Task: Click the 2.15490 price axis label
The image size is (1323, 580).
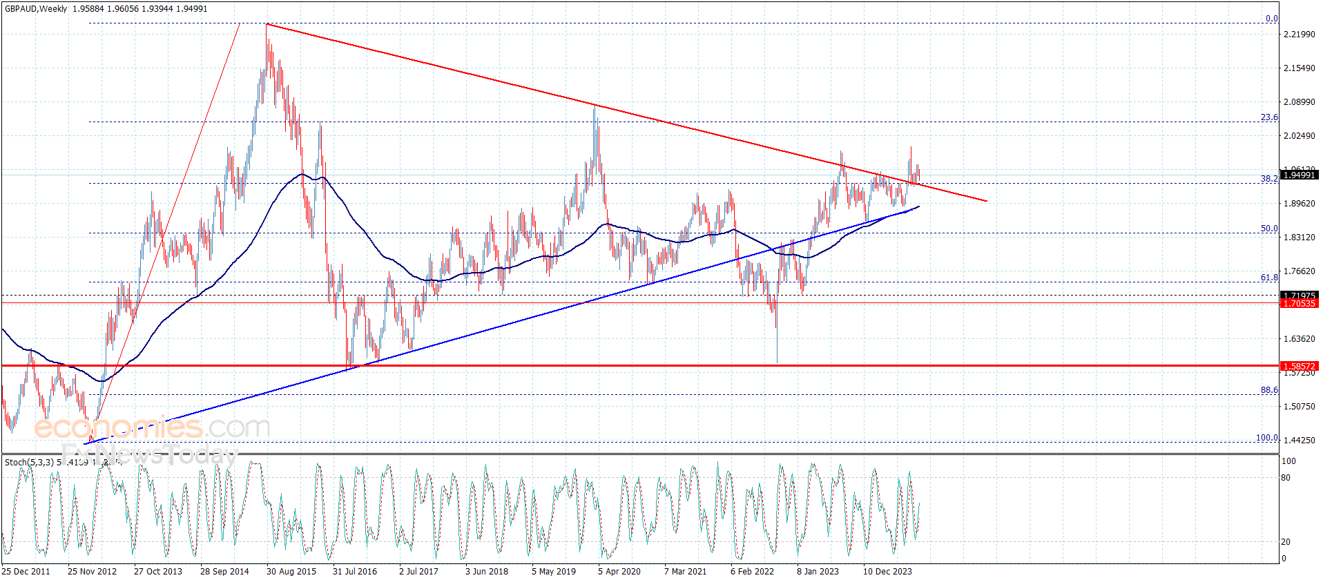Action: pos(1299,68)
